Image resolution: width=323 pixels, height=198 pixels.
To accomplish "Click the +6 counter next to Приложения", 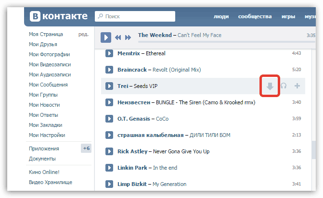I will [86, 148].
